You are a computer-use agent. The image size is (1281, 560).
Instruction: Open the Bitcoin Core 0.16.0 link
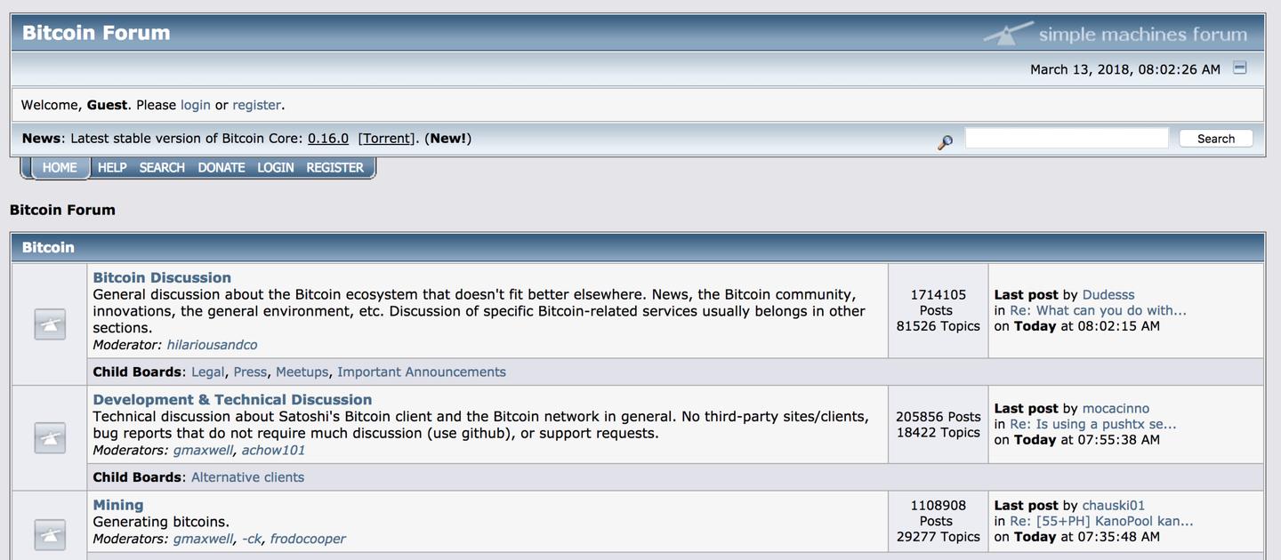click(328, 139)
